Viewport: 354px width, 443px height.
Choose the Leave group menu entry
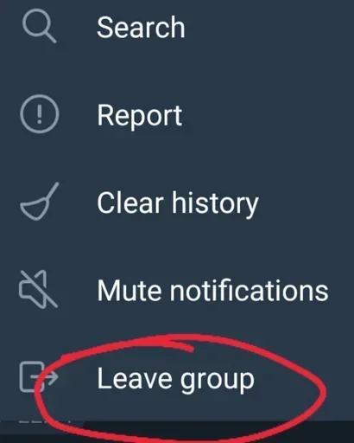coord(177,378)
